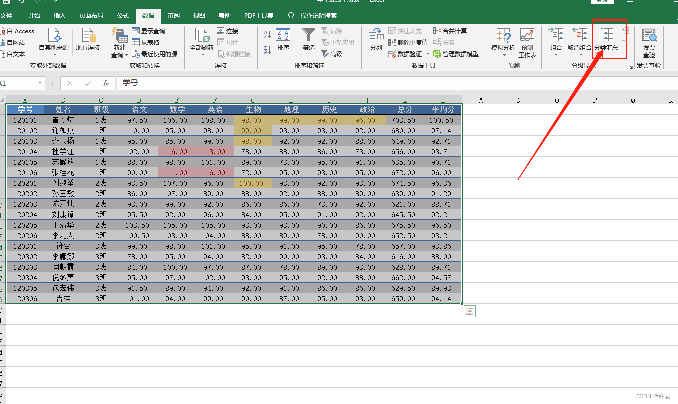678x404 pixels.
Task: Switch to the 审阅 (Review) tab
Action: (174, 16)
